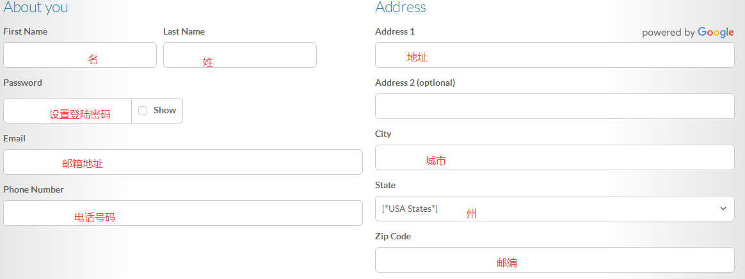Click the "powered by" text
745x279 pixels.
668,33
